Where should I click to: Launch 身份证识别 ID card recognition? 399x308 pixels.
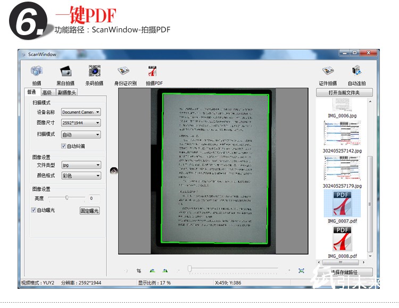click(124, 71)
